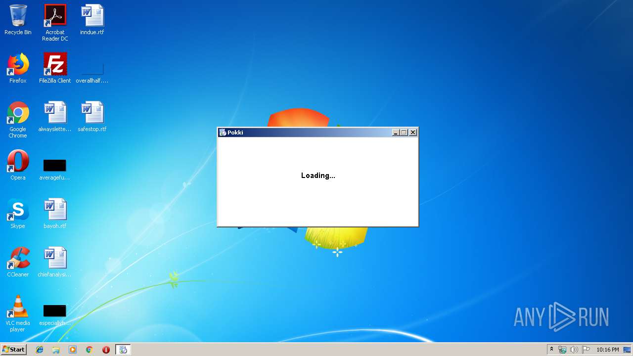Minimize the Pokki window
633x356 pixels.
[x=396, y=133]
